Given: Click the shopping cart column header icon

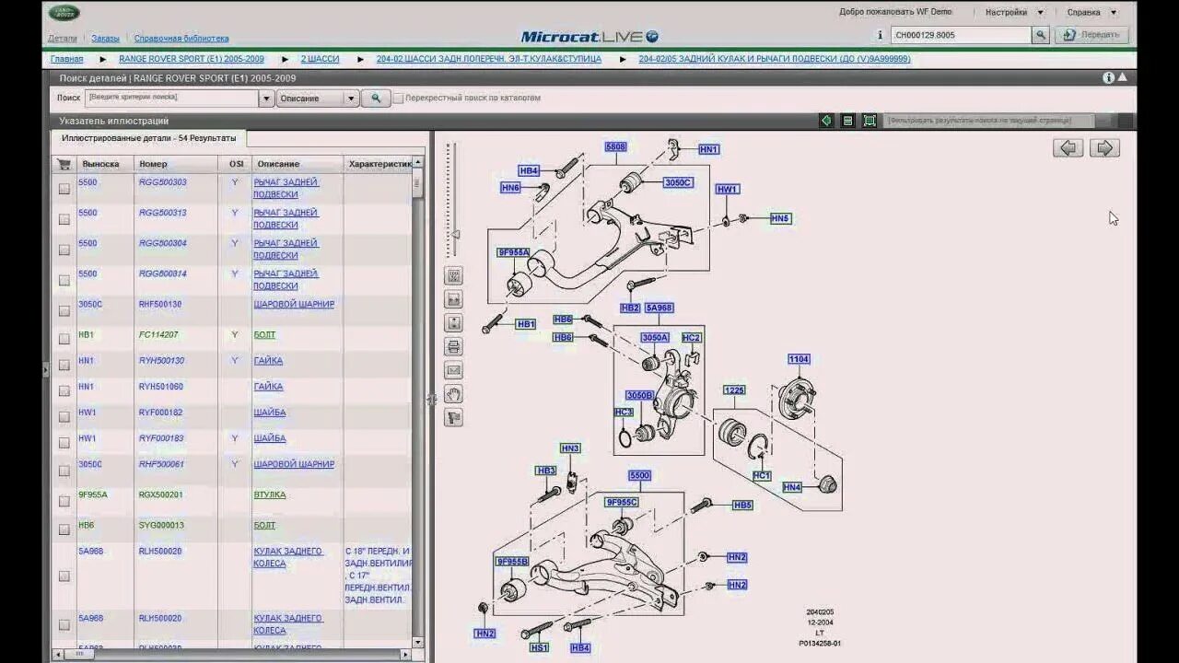Looking at the screenshot, I should click(x=64, y=164).
